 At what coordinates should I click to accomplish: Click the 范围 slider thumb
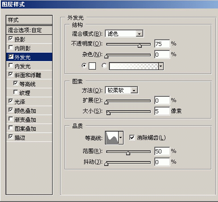click(x=128, y=153)
